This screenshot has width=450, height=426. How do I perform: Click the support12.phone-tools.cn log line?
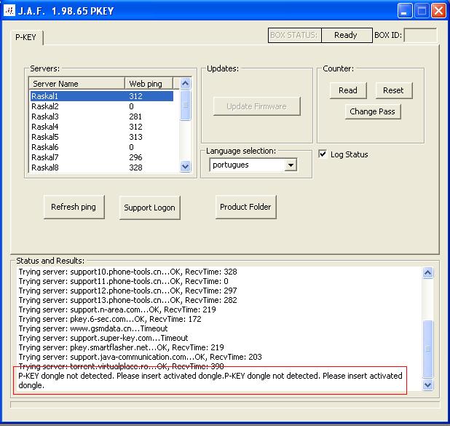coord(127,291)
